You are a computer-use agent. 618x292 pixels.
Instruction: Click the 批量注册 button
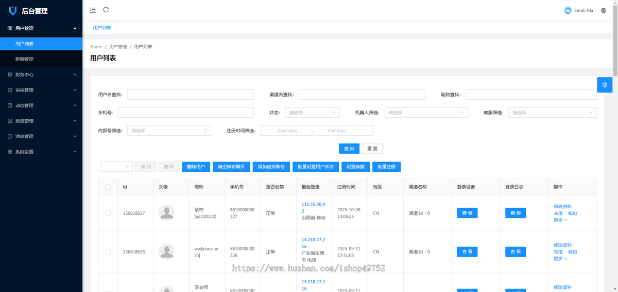[386, 167]
